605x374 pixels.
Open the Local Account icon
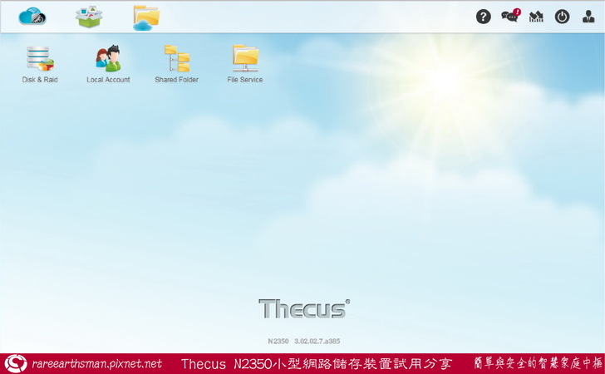[x=108, y=58]
